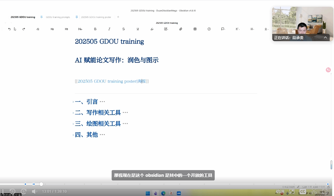The height and width of the screenshot is (196, 334).
Task: Open the Windows Start menu
Action: coord(148,193)
